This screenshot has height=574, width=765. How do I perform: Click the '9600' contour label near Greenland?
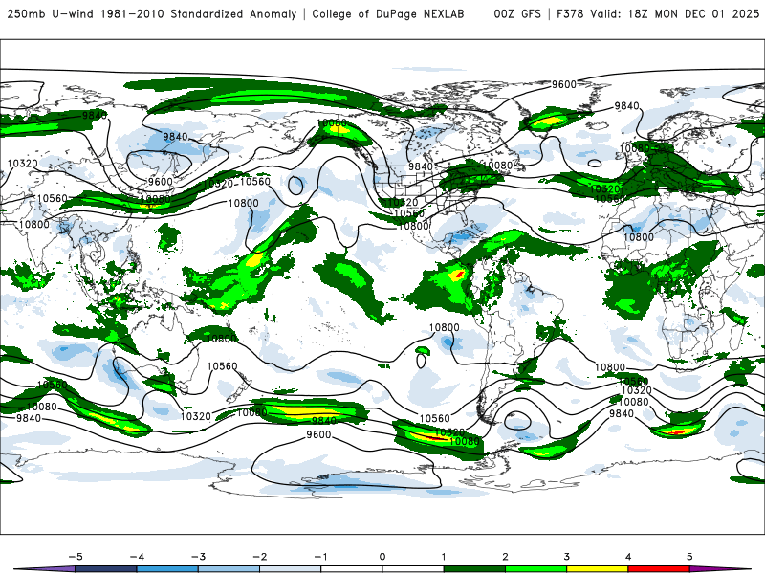(564, 84)
